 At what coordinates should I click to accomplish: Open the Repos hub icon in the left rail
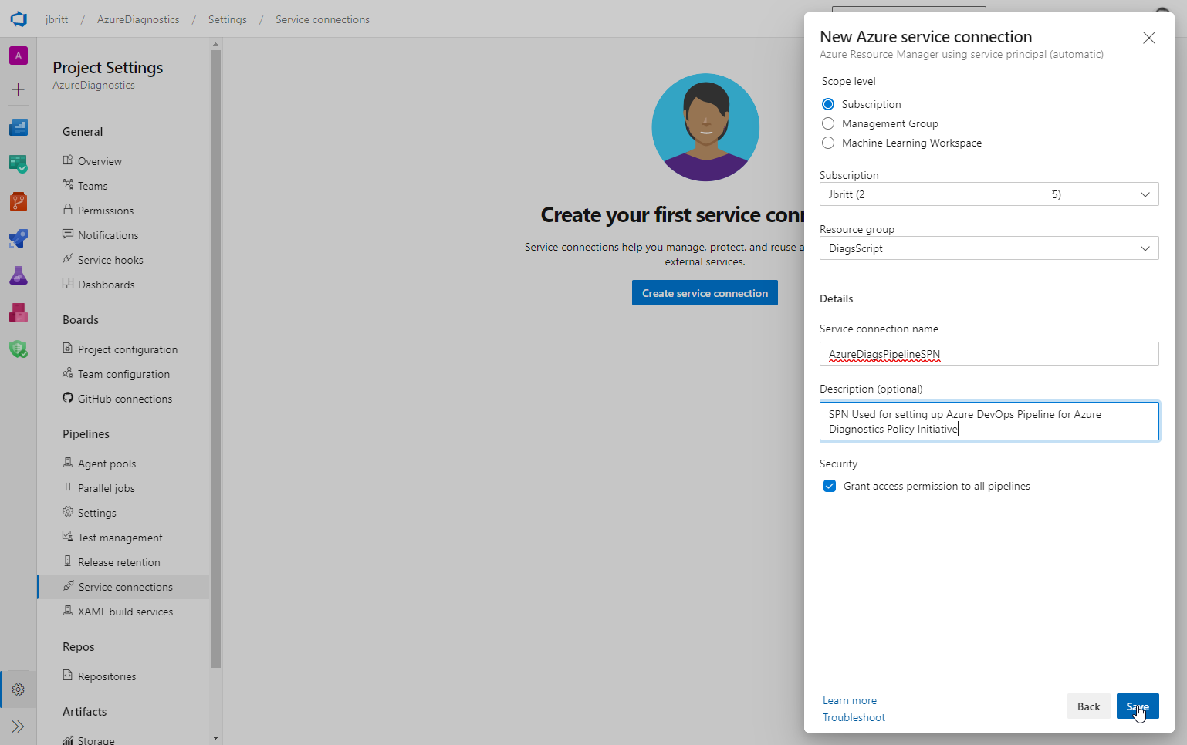pyautogui.click(x=19, y=201)
